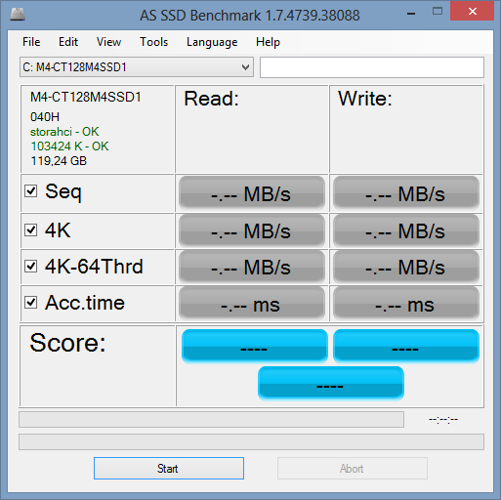
Task: Open the Language menu
Action: pos(212,42)
